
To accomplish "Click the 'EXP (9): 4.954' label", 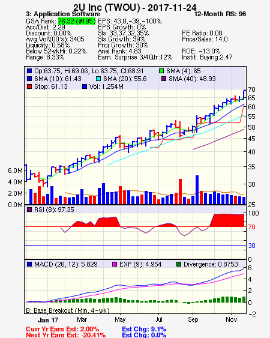I will [140, 264].
